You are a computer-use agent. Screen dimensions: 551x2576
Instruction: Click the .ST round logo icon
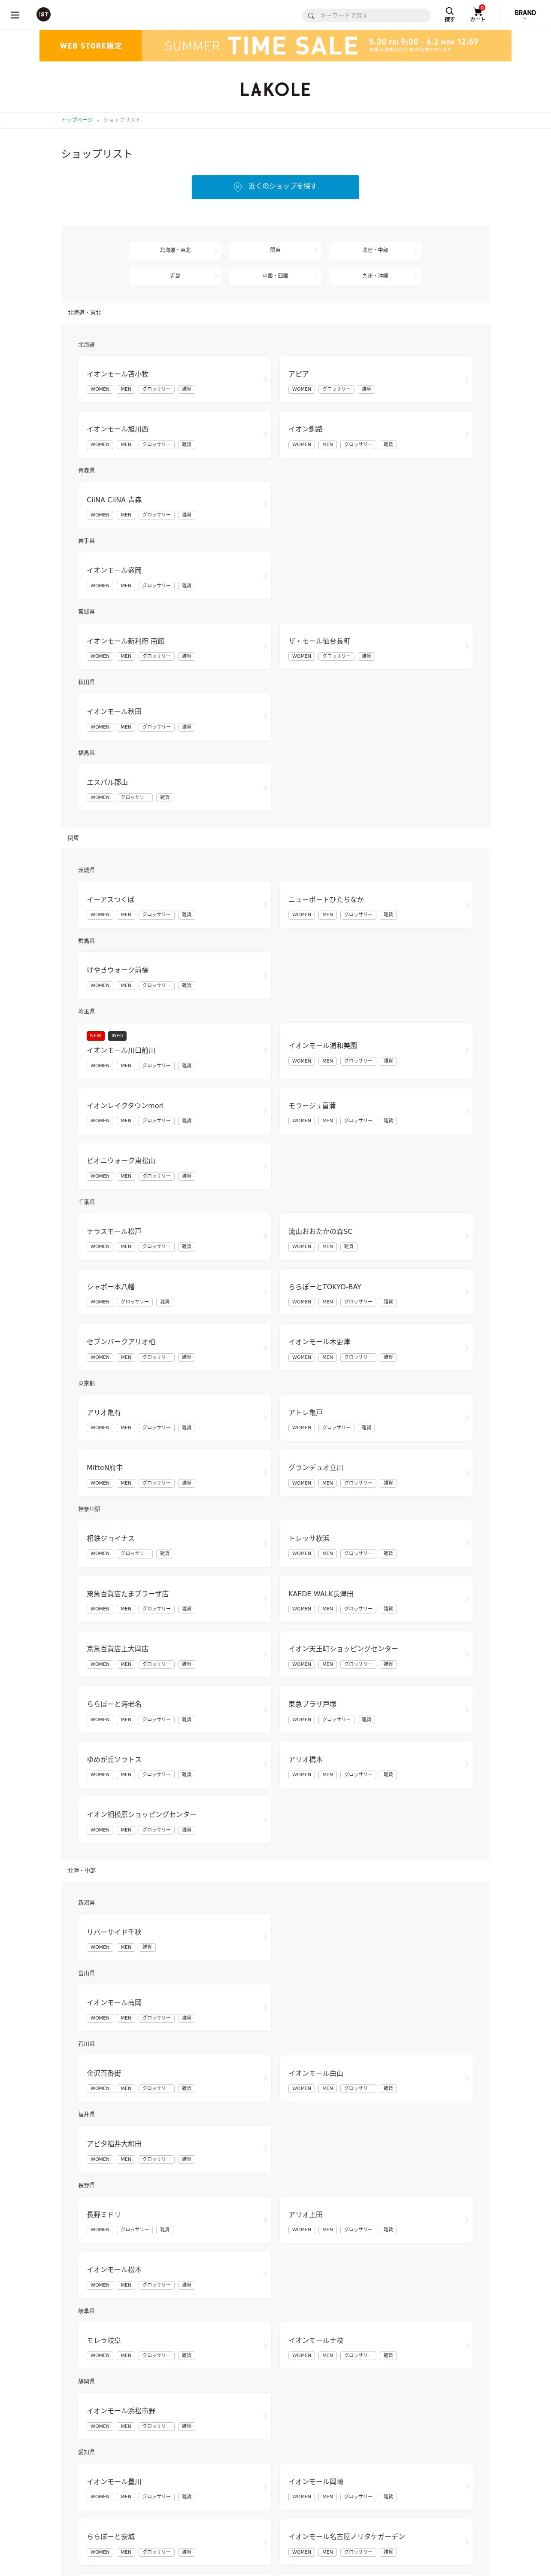coord(43,14)
